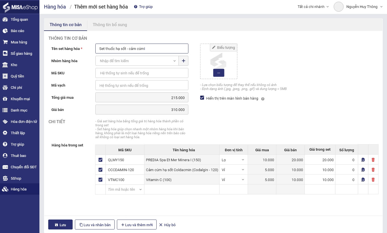Click the question mark info icon beside display option
The image size is (387, 233).
(263, 99)
